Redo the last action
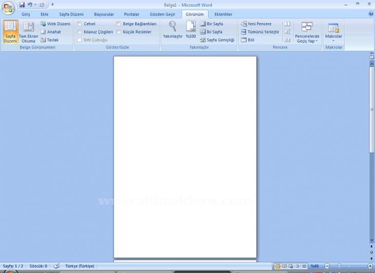 tap(42, 5)
